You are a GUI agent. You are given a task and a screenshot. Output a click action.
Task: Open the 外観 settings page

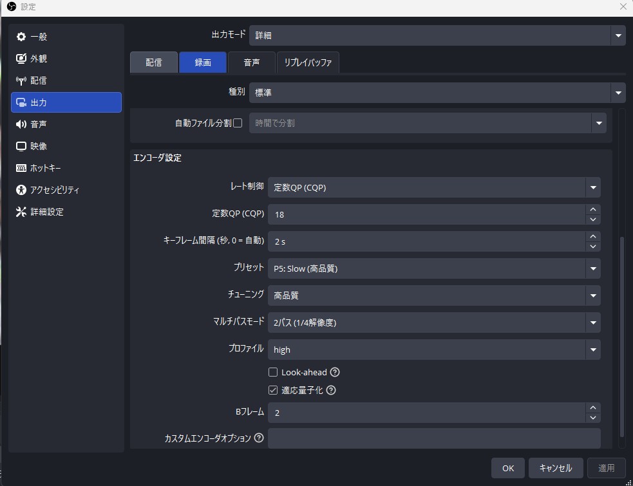[x=66, y=59]
